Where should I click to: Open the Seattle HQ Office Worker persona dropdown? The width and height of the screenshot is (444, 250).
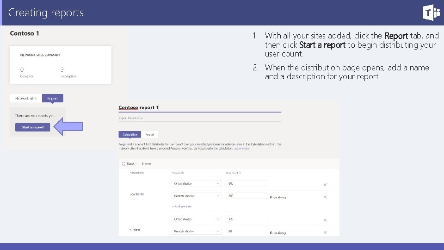point(196,184)
